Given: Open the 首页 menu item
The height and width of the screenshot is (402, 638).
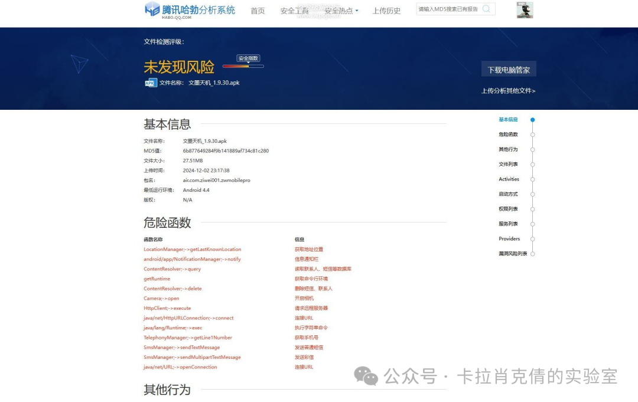Looking at the screenshot, I should pos(258,11).
